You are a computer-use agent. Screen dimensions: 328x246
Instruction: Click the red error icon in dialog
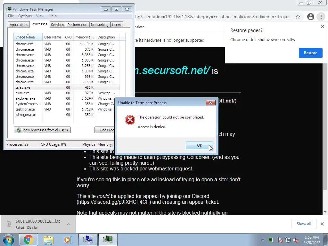click(x=130, y=120)
